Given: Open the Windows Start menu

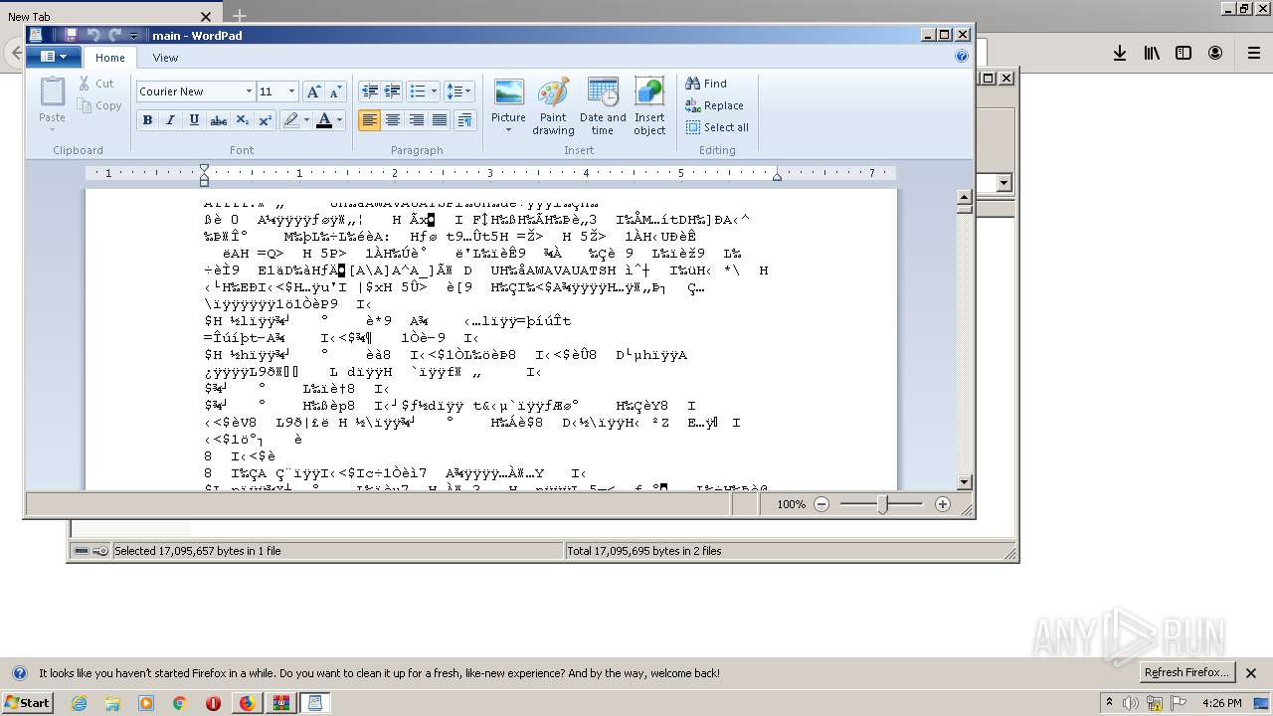Looking at the screenshot, I should click(x=28, y=702).
